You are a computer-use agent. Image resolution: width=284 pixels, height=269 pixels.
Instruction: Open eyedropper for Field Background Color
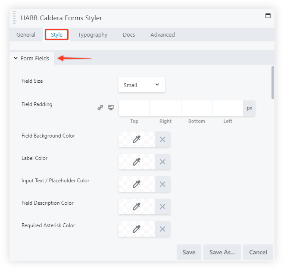pyautogui.click(x=136, y=139)
